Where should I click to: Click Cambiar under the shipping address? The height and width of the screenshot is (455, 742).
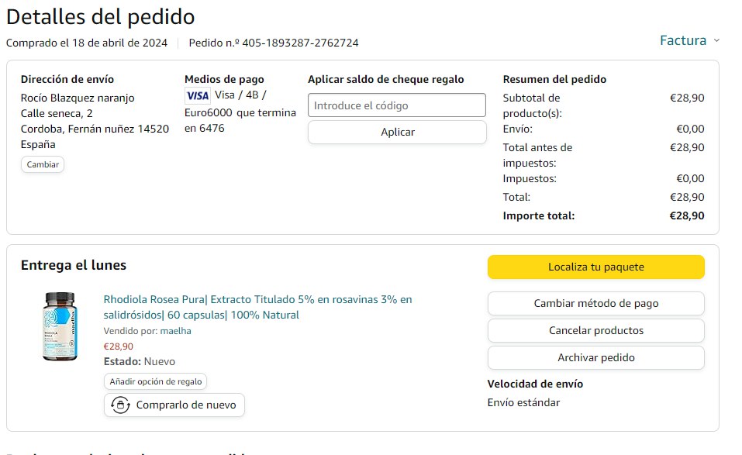[43, 164]
